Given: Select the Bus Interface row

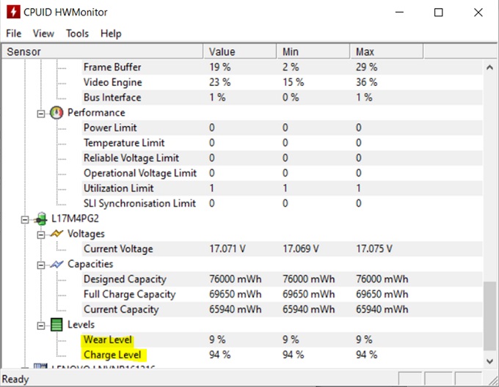Looking at the screenshot, I should [x=282, y=97].
